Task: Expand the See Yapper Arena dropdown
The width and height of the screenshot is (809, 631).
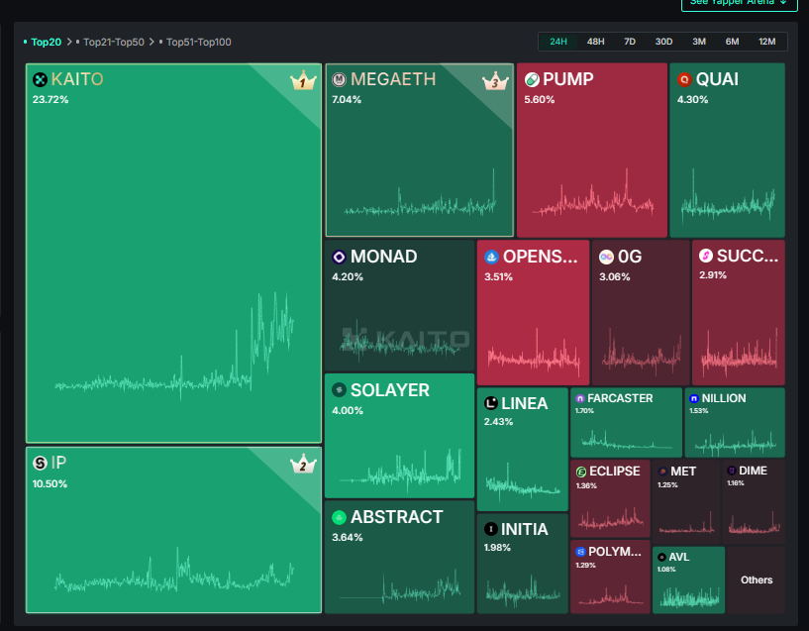Action: [739, 3]
